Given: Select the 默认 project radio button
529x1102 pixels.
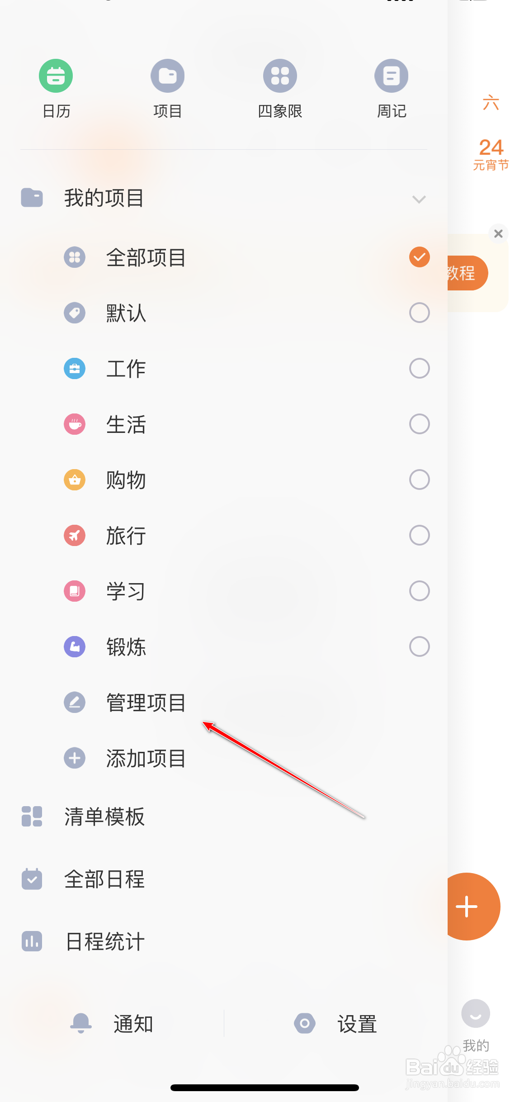Looking at the screenshot, I should point(419,313).
